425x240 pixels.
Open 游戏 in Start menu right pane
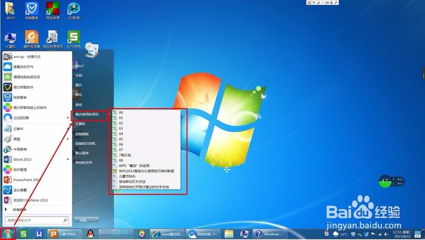(x=79, y=105)
